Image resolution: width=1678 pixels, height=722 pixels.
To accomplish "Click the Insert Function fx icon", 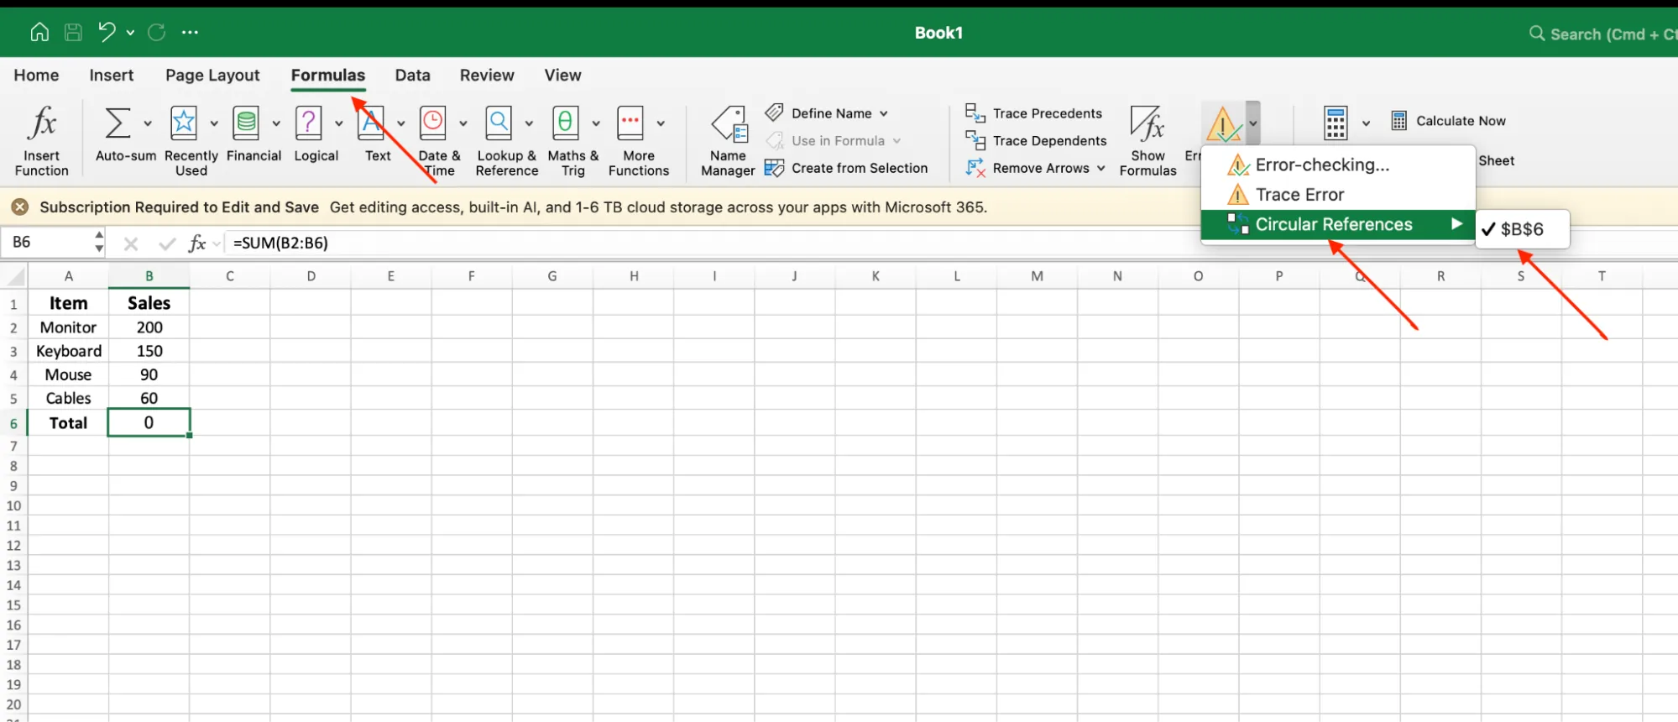I will click(41, 123).
